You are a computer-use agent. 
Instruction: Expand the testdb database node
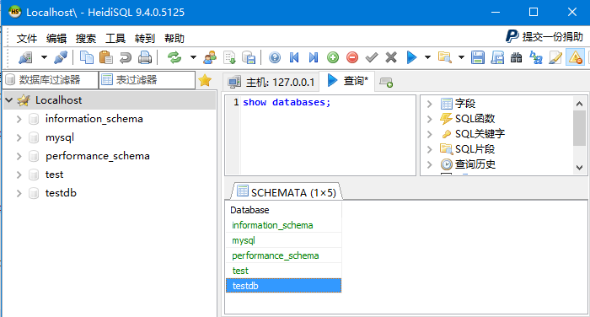(19, 193)
